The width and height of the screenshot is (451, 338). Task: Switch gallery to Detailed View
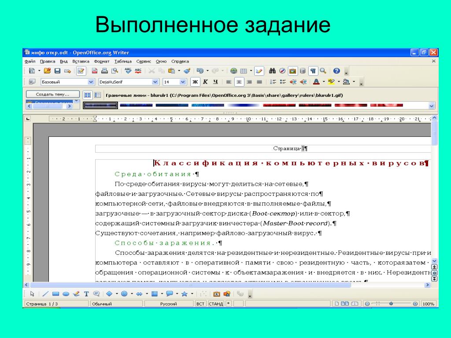(x=97, y=95)
